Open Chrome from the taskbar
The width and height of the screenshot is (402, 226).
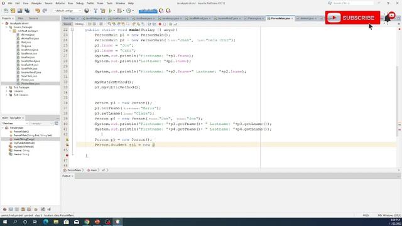87,222
